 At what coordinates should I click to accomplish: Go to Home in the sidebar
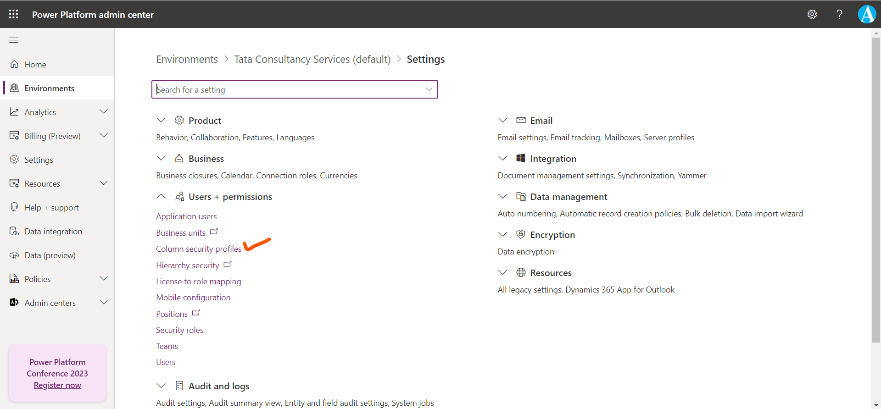(x=35, y=65)
